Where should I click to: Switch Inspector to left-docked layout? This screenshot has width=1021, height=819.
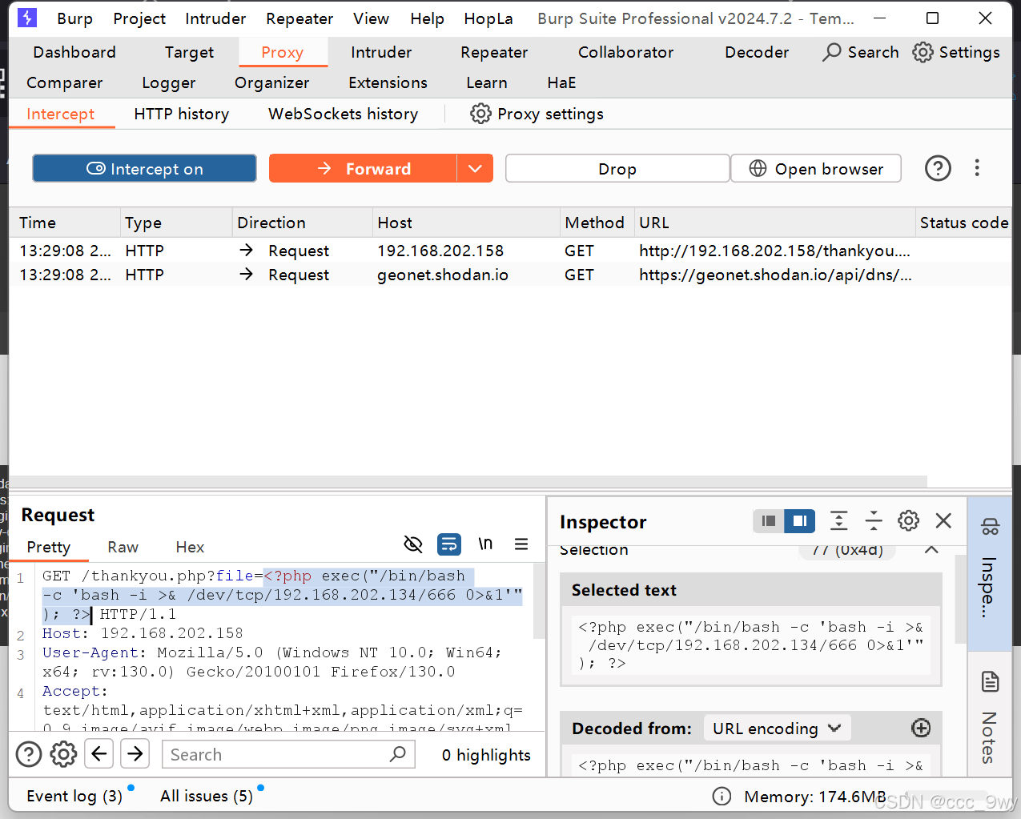click(x=769, y=521)
